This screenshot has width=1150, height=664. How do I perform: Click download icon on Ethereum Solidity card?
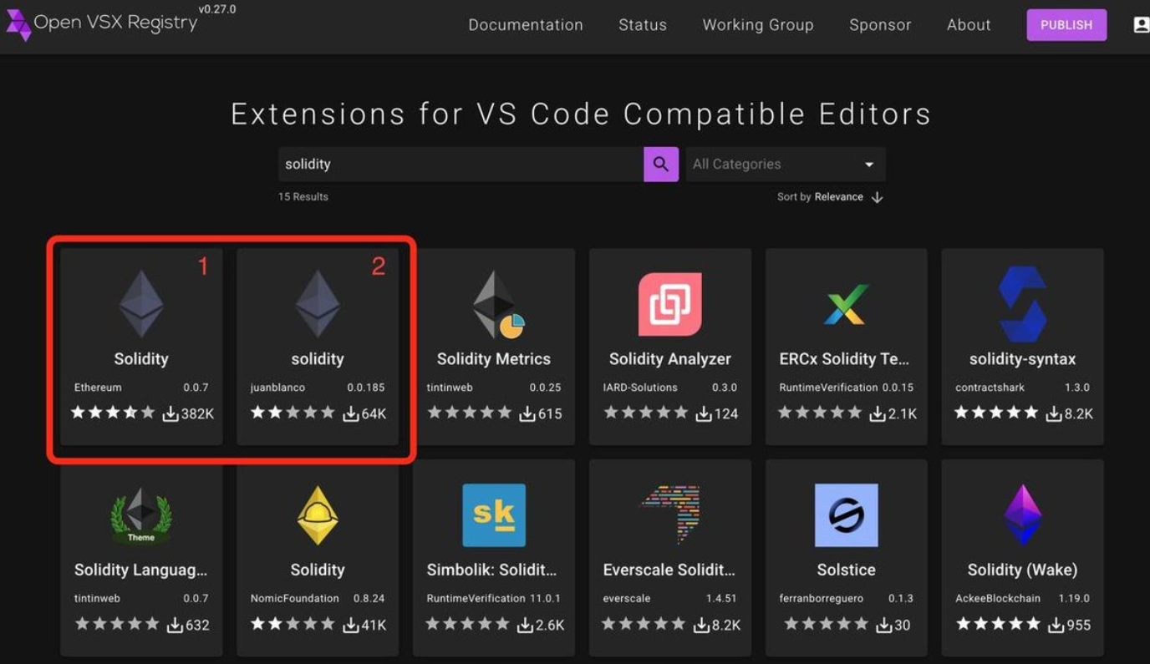click(170, 413)
